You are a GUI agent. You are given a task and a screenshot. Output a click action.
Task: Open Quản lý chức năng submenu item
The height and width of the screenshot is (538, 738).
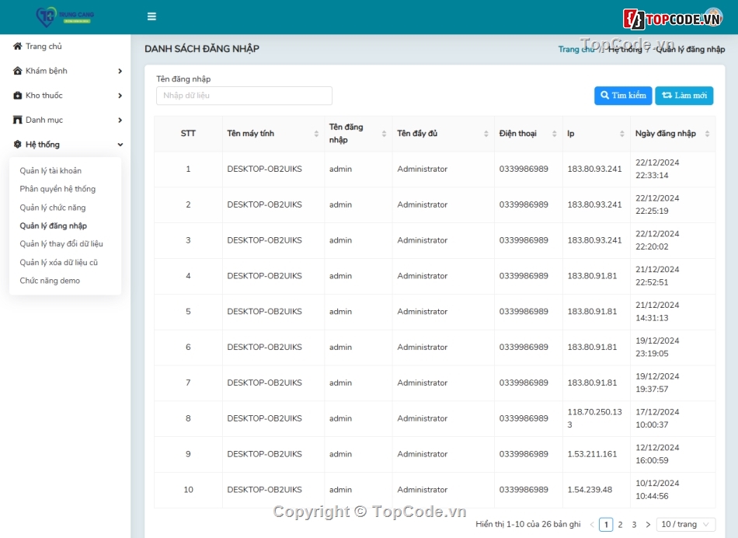click(x=53, y=208)
